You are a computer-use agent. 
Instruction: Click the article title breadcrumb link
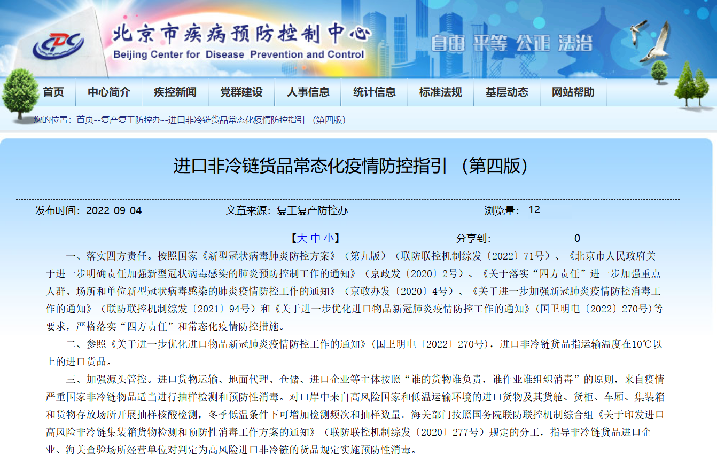[256, 120]
